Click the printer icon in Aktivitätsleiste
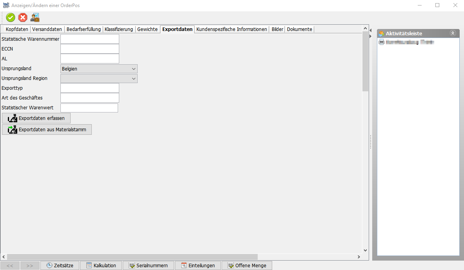The height and width of the screenshot is (270, 464). coord(381,42)
